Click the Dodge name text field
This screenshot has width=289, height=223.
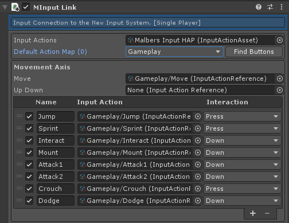56,201
